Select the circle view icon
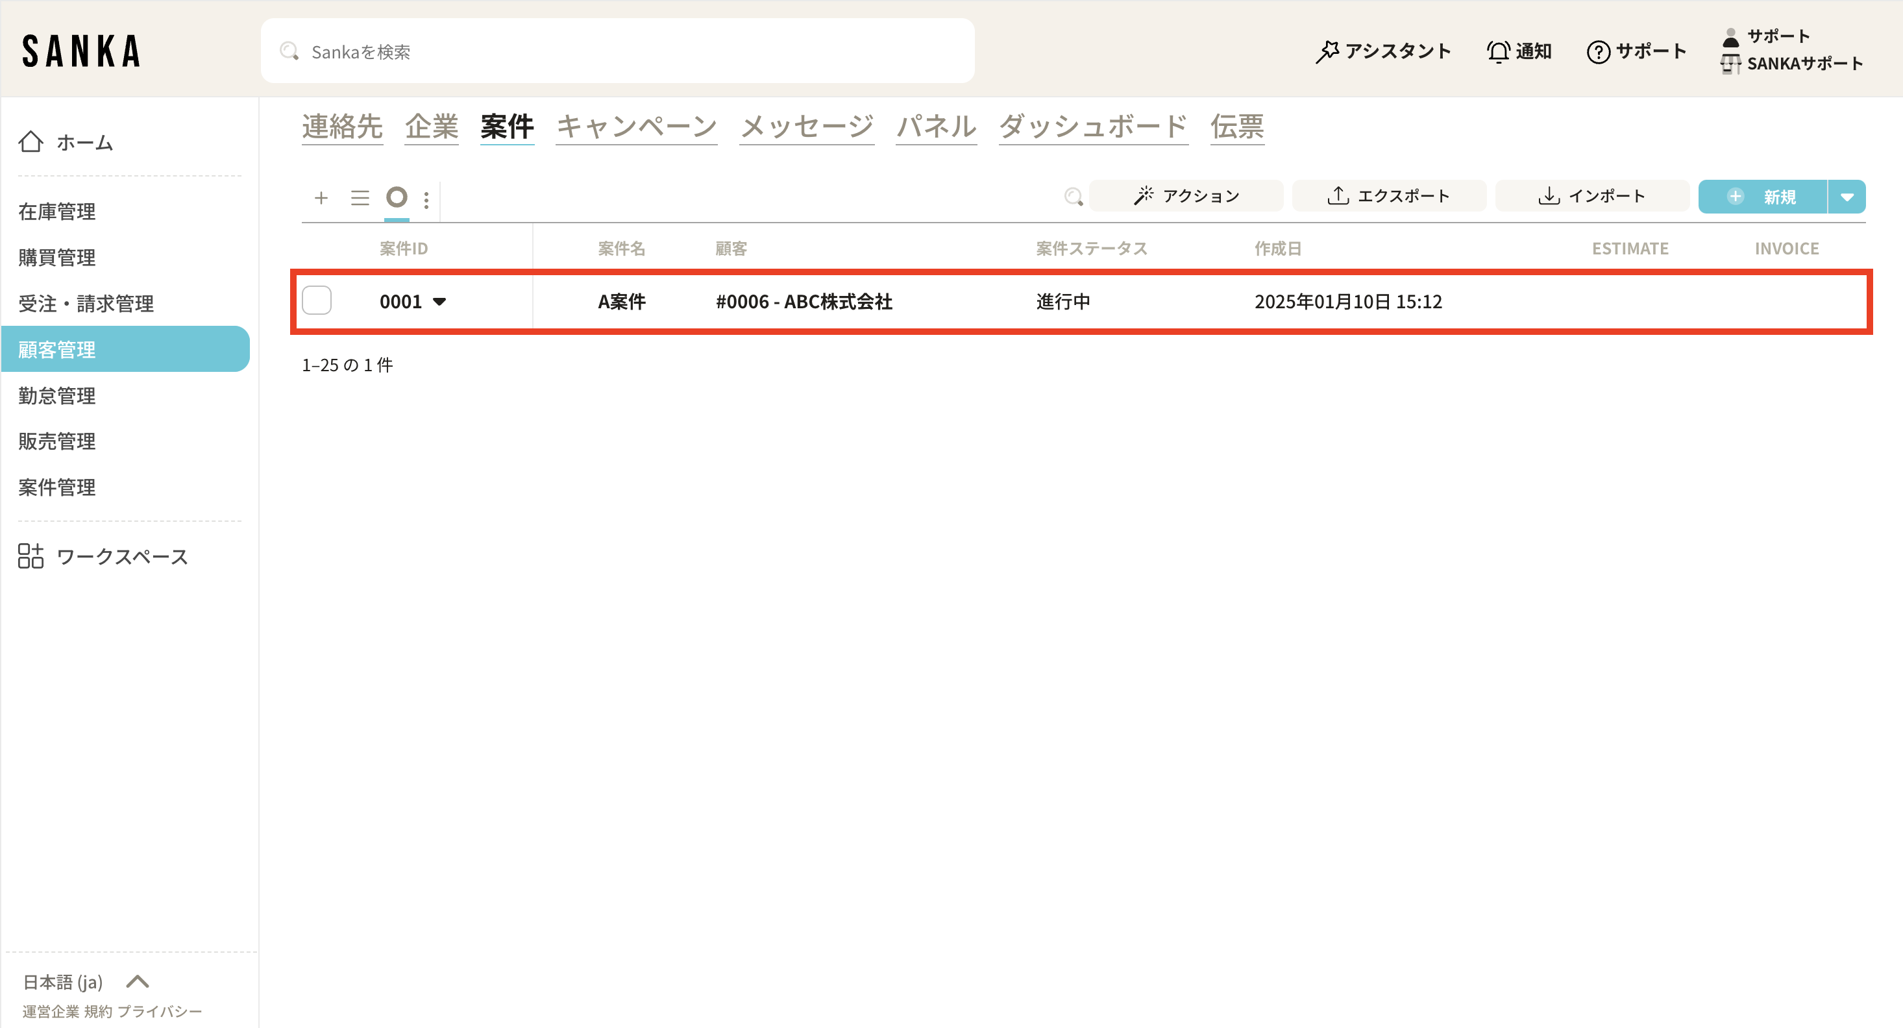 point(397,197)
